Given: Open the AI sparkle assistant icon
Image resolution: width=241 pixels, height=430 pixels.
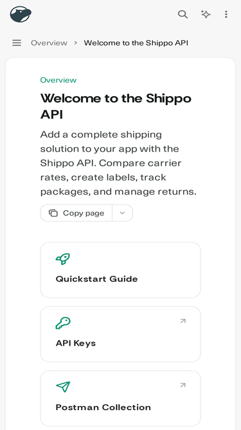Looking at the screenshot, I should click(x=206, y=14).
